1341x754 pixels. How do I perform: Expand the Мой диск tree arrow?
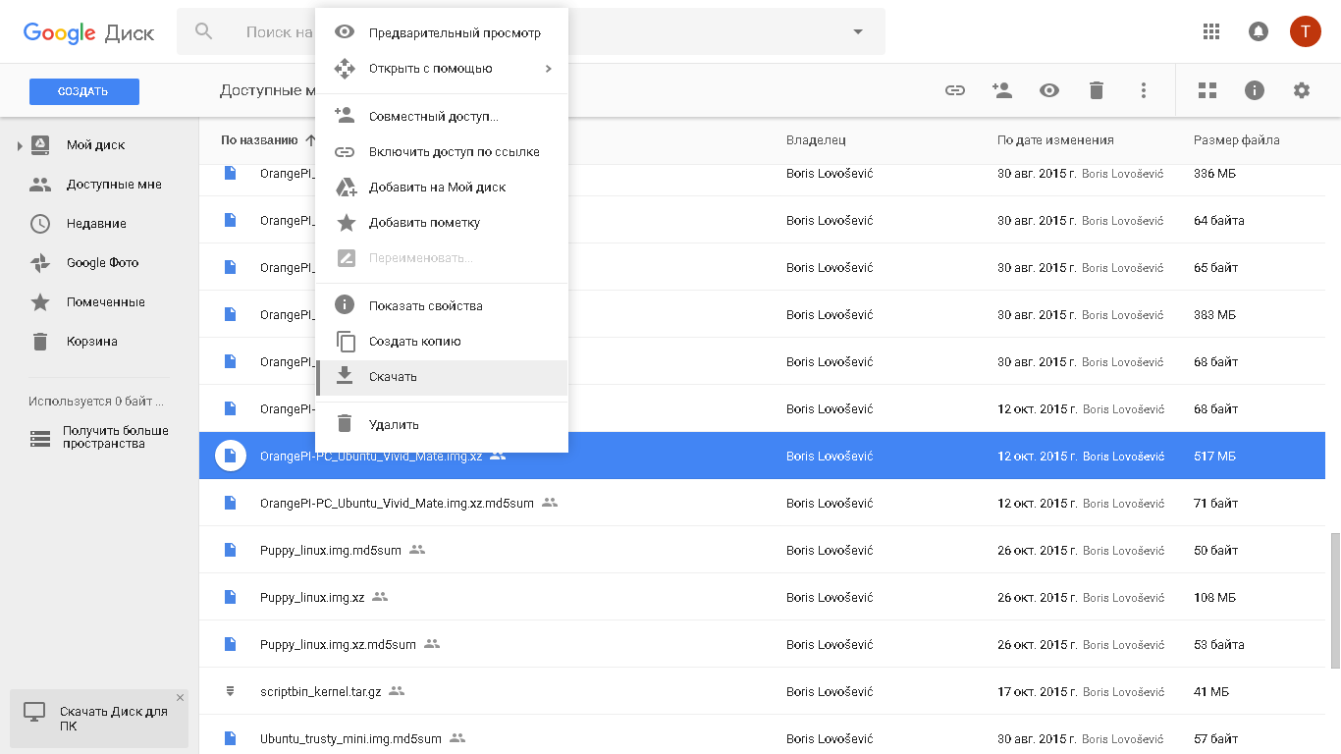coord(19,146)
